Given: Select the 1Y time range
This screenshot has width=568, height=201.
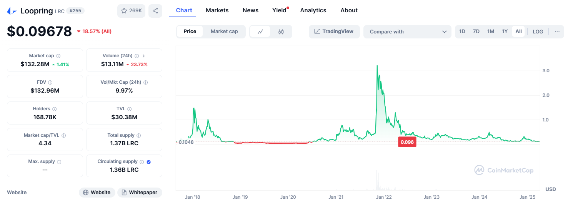Looking at the screenshot, I should 505,32.
